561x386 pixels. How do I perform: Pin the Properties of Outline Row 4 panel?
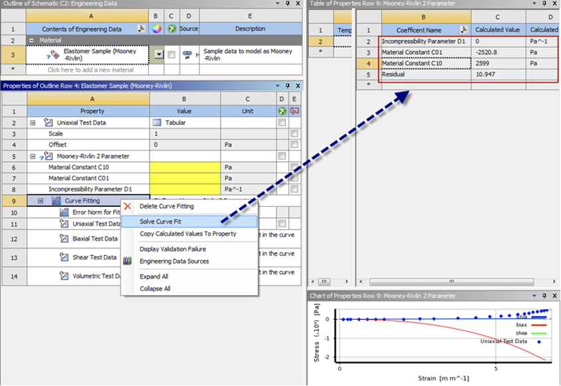tap(288, 86)
